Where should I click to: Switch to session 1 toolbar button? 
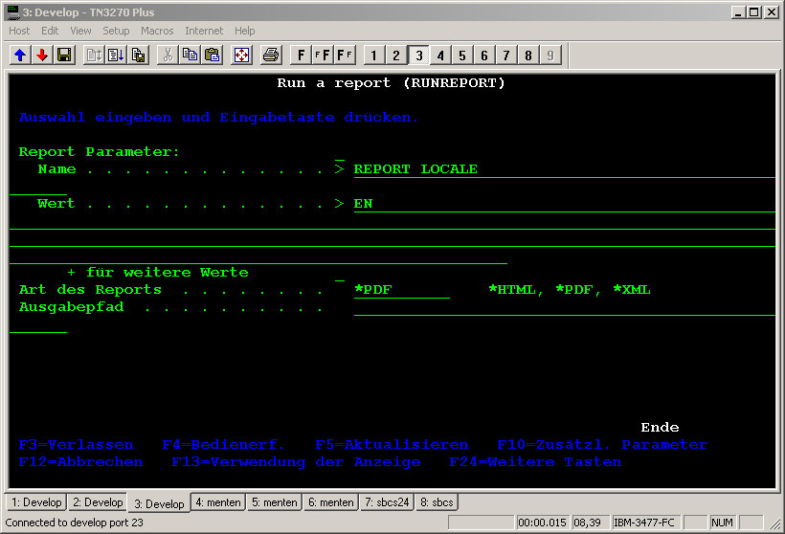374,56
